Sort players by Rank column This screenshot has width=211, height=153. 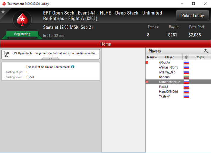point(152,57)
